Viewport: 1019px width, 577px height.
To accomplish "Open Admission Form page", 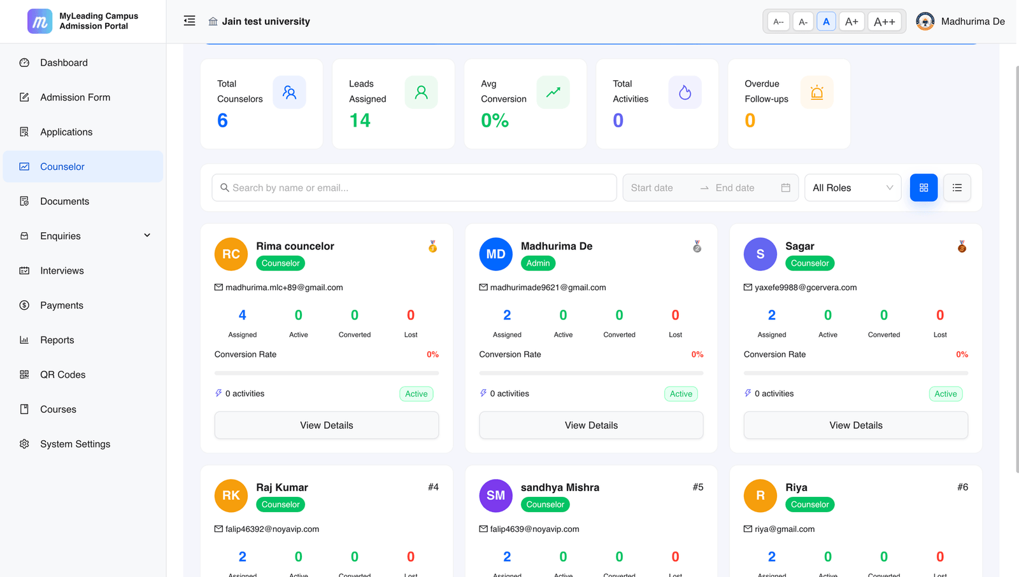I will coord(83,97).
